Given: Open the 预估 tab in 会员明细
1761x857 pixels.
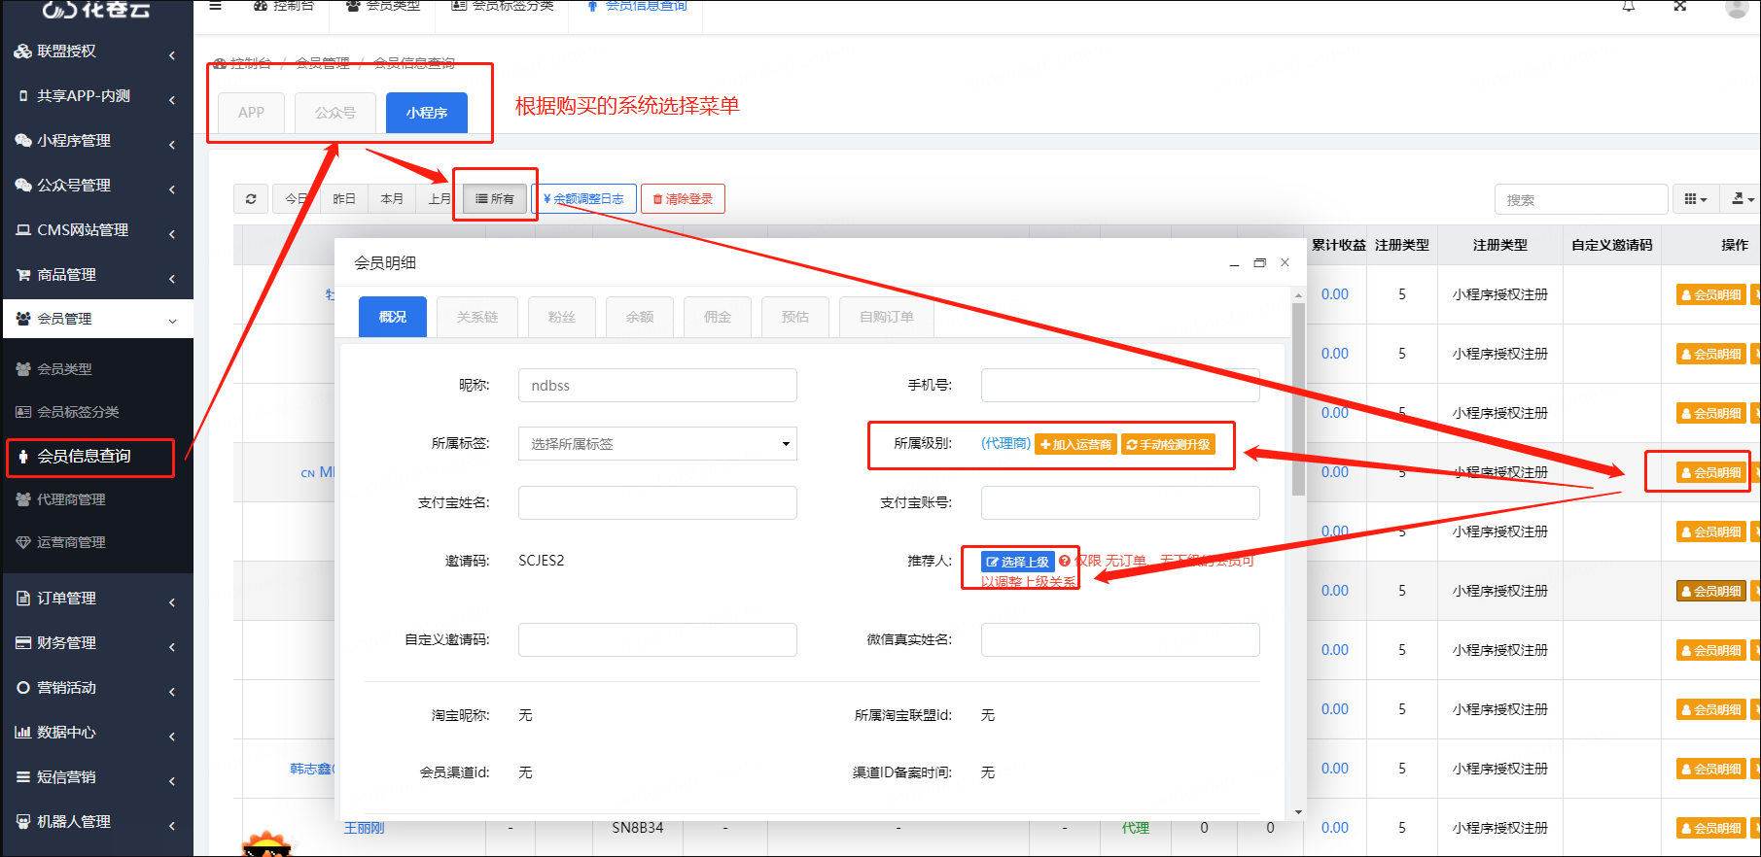Looking at the screenshot, I should 795,317.
